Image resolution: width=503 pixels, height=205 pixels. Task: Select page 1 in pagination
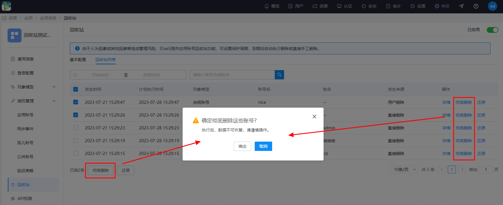click(452, 170)
